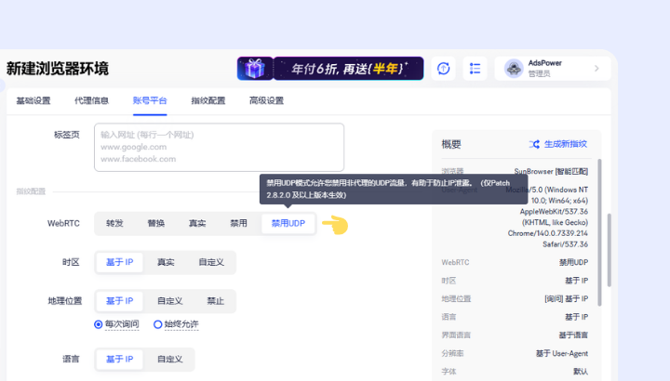
Task: Click SunBrowser [智能匹配] value in summary
Action: pos(551,172)
